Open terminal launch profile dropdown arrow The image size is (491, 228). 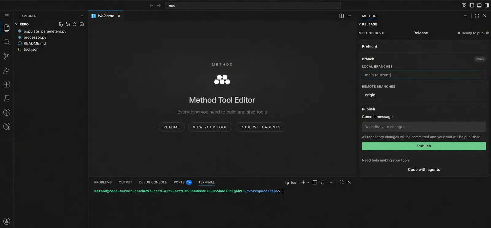click(308, 182)
